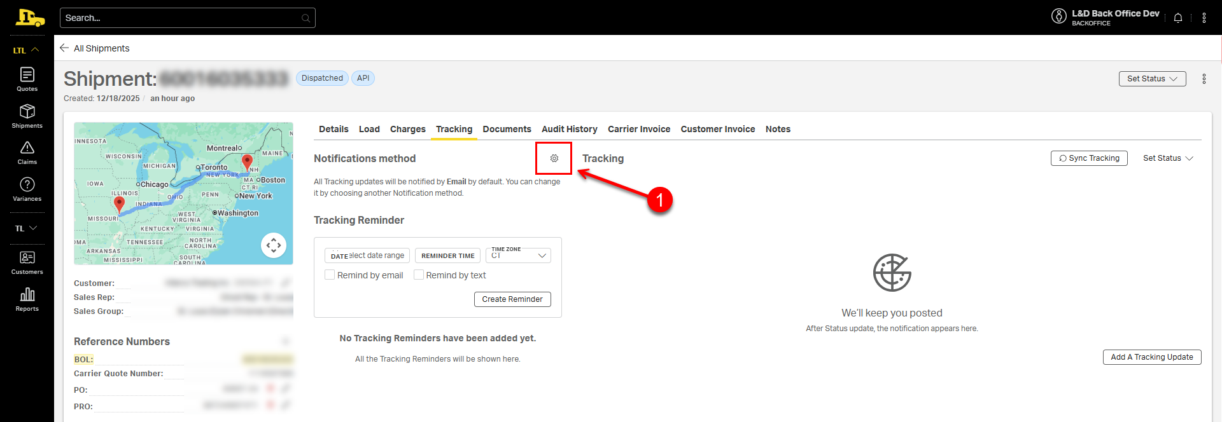Open Tracking panel Set Status dropdown

(x=1168, y=158)
